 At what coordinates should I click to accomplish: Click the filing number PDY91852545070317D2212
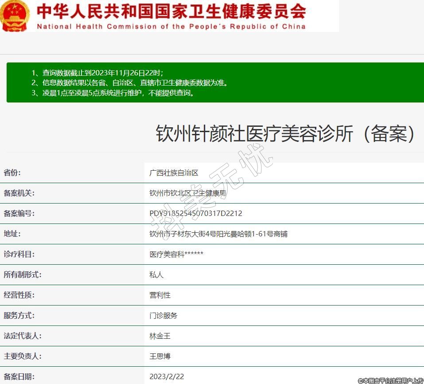tap(196, 214)
